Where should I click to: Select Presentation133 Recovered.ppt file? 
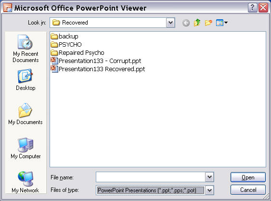click(x=98, y=69)
